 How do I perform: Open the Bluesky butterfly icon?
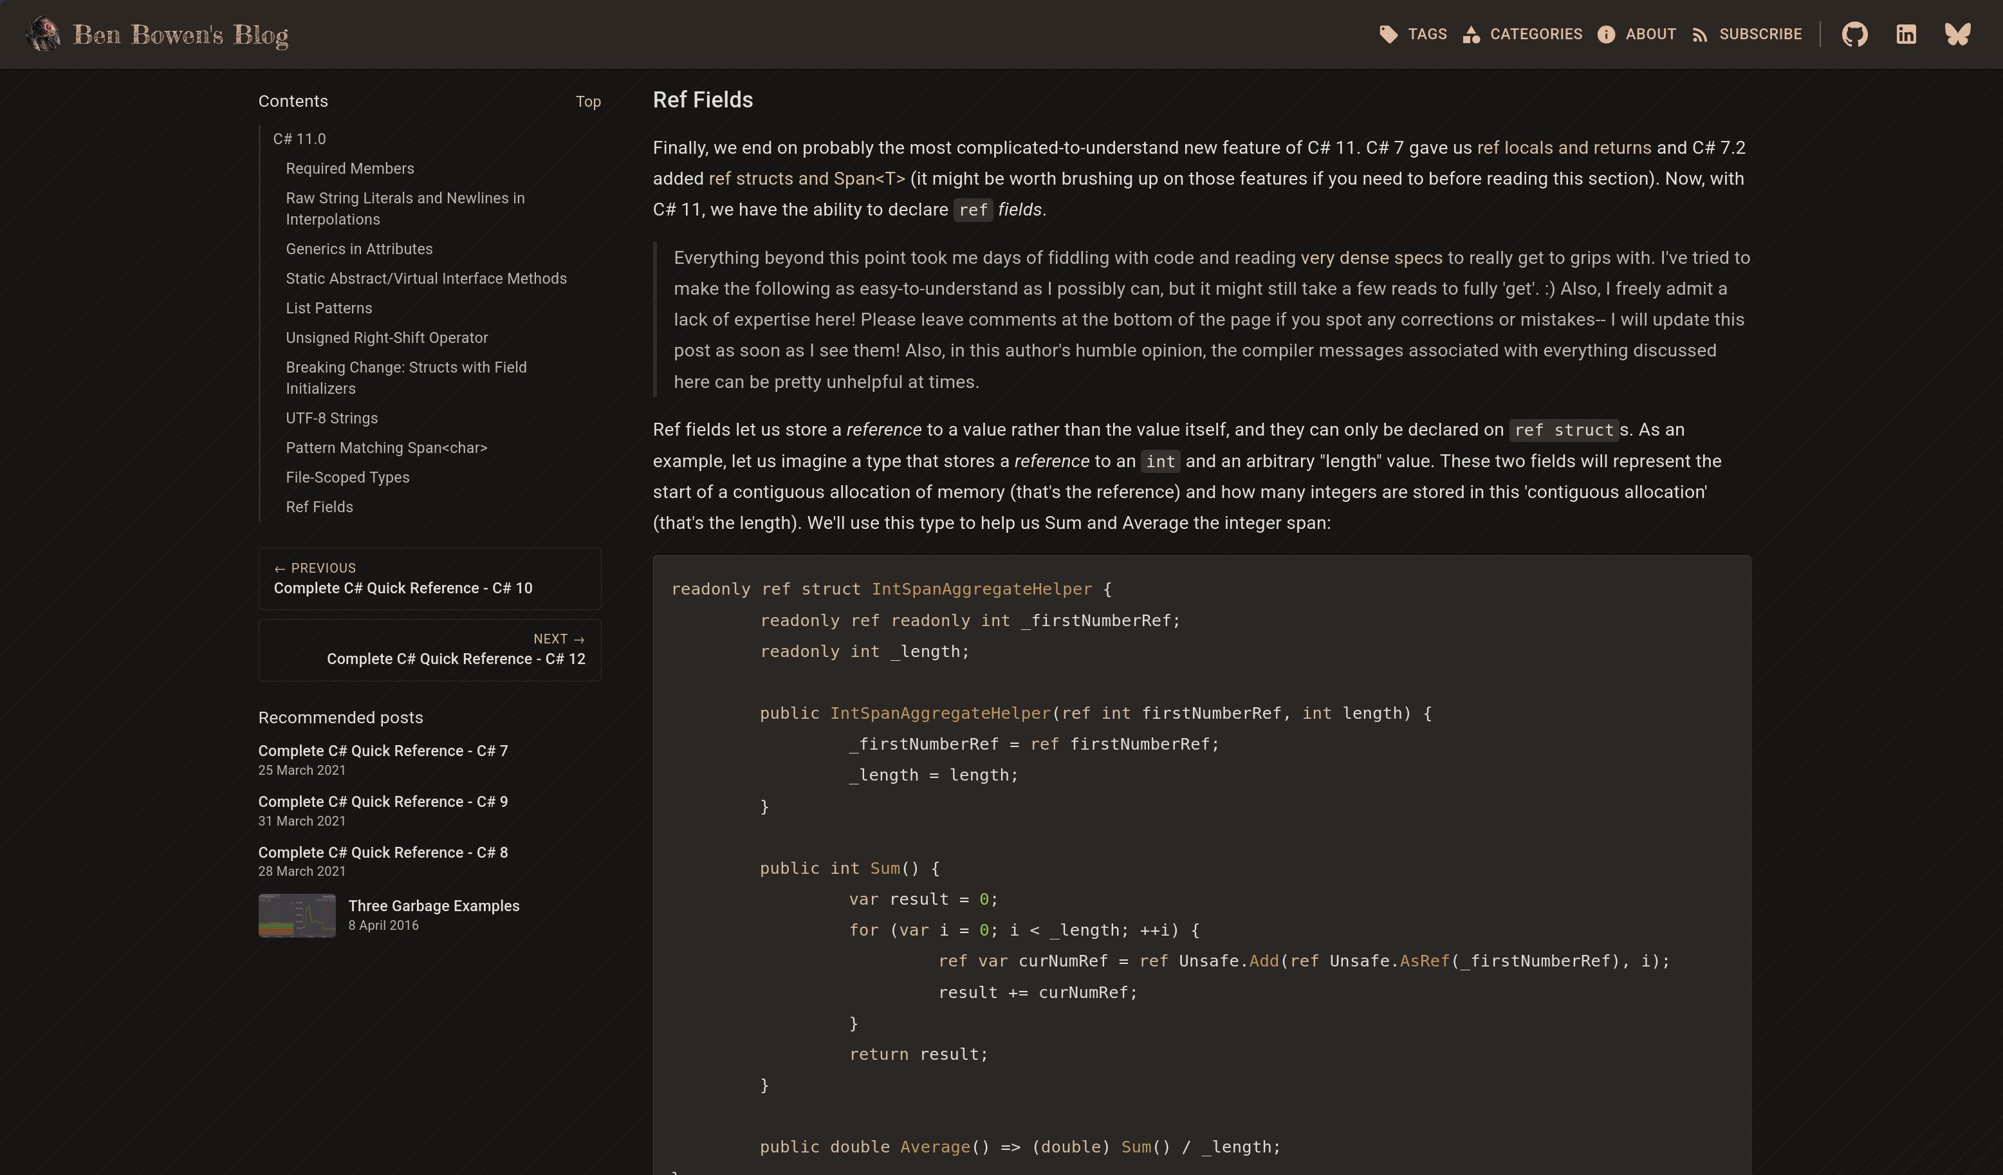(1958, 34)
